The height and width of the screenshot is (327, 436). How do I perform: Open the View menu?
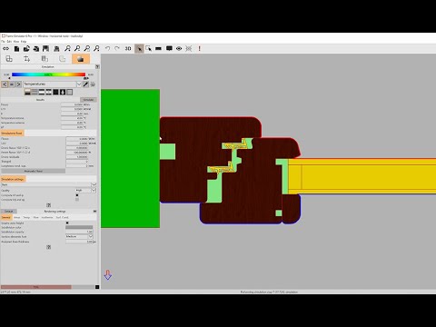[x=16, y=42]
